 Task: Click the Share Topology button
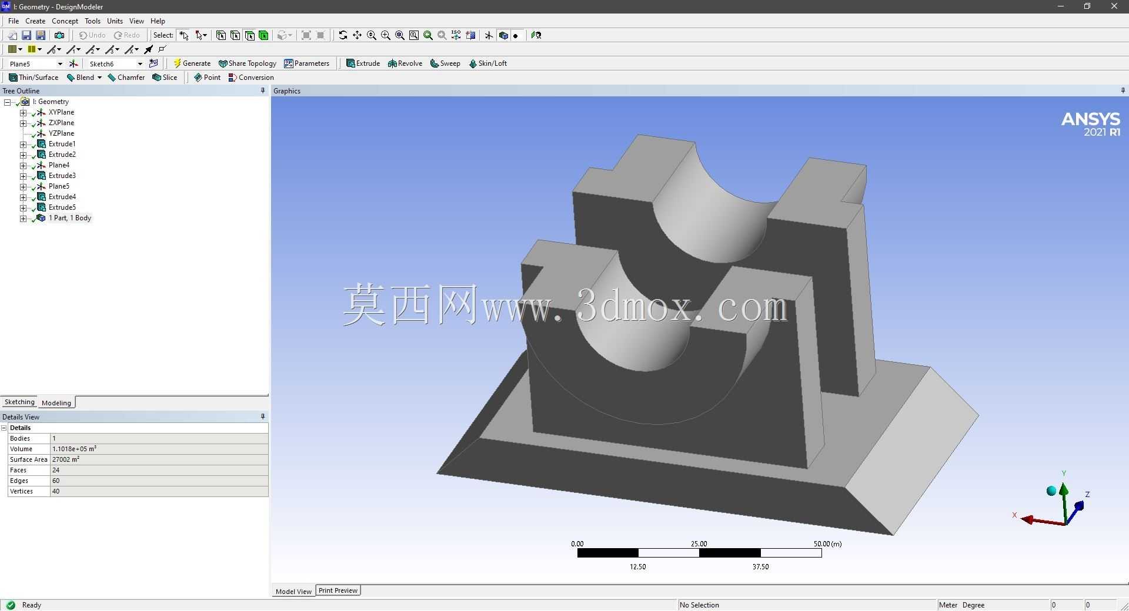point(247,63)
